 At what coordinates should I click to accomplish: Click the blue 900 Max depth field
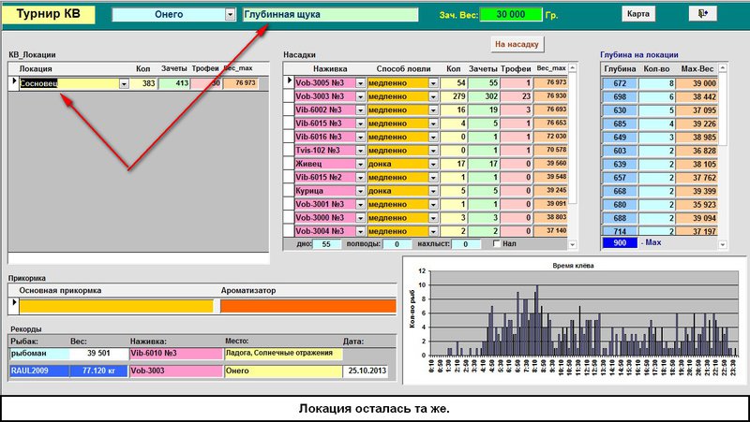click(620, 242)
